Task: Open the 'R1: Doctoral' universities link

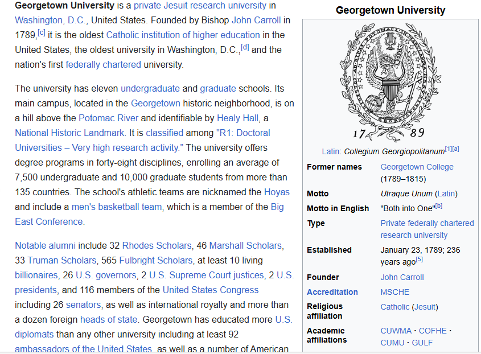Action: 243,133
